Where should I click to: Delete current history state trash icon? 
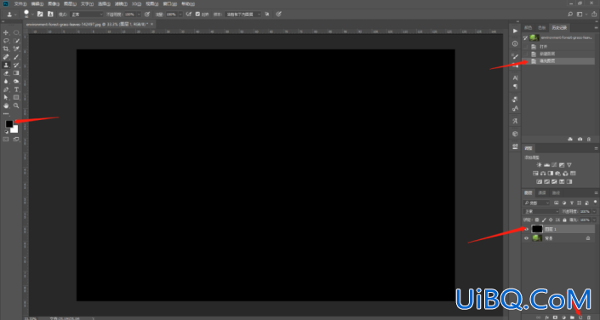click(x=589, y=139)
